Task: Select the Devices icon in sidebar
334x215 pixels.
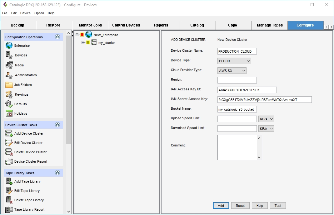Action: tap(9, 55)
